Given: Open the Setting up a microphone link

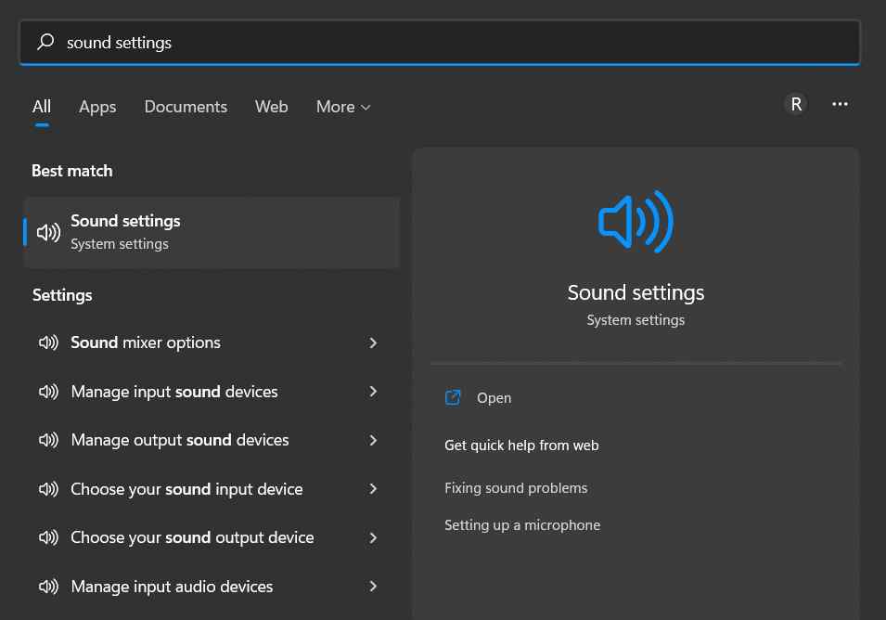Looking at the screenshot, I should pos(522,525).
